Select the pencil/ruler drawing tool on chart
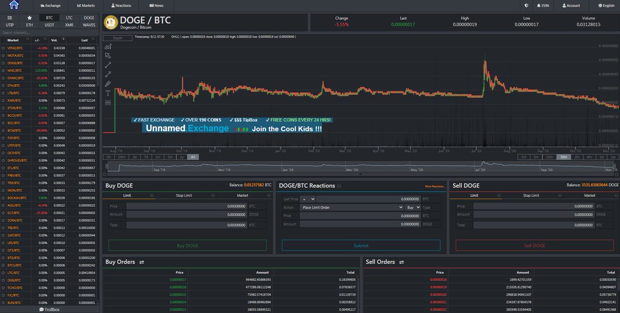The height and width of the screenshot is (313, 620). (x=108, y=84)
